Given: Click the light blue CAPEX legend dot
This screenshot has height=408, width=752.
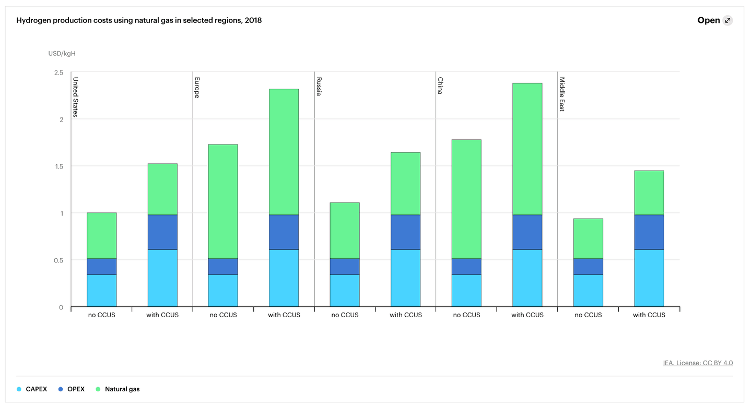Looking at the screenshot, I should 19,389.
